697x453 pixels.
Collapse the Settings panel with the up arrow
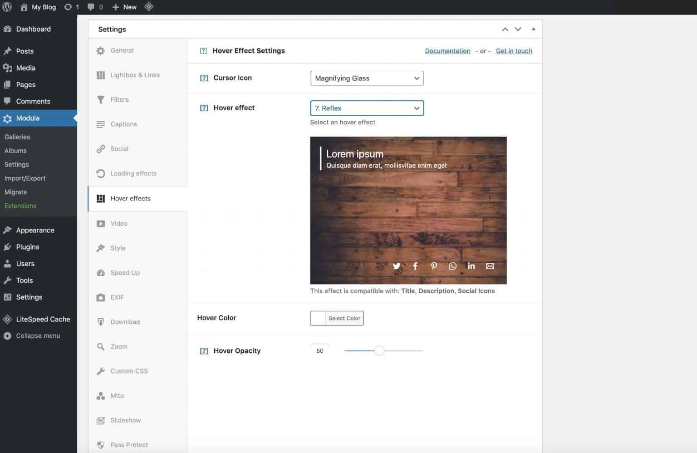tap(505, 29)
